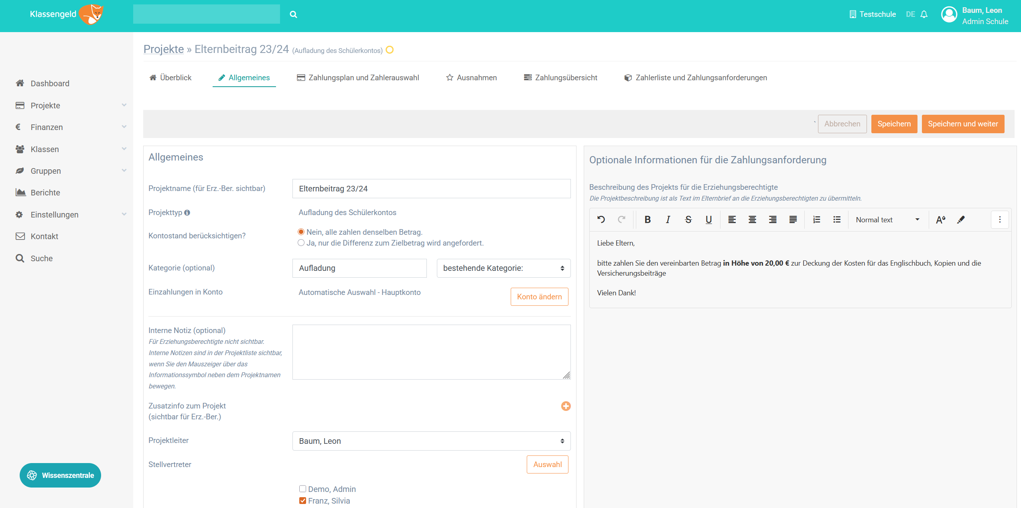The height and width of the screenshot is (508, 1021).
Task: Check the Demo, Admin checkbox
Action: coord(302,489)
